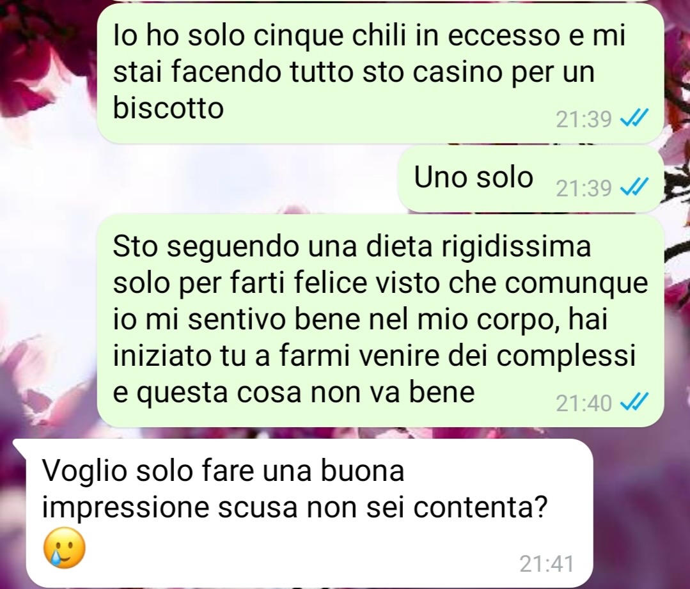Click the read-receipt ticks on the "biscotto" message
The height and width of the screenshot is (589, 690).
(x=634, y=119)
